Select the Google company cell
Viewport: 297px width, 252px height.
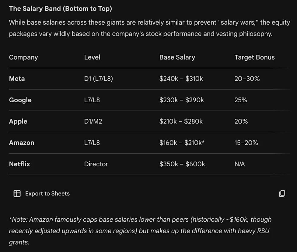click(x=20, y=100)
